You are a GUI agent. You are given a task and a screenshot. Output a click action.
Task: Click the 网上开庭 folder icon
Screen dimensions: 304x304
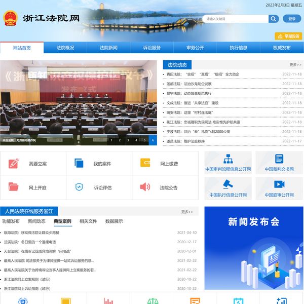(x=14, y=187)
